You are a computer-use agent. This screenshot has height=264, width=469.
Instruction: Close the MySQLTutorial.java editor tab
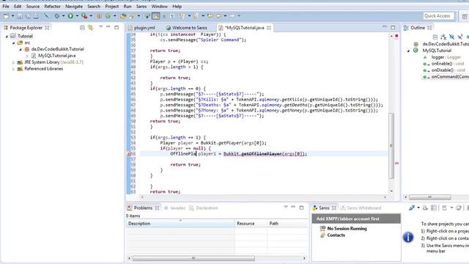(x=269, y=28)
